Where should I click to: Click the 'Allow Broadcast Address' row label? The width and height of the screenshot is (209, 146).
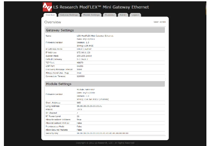pos(58,120)
